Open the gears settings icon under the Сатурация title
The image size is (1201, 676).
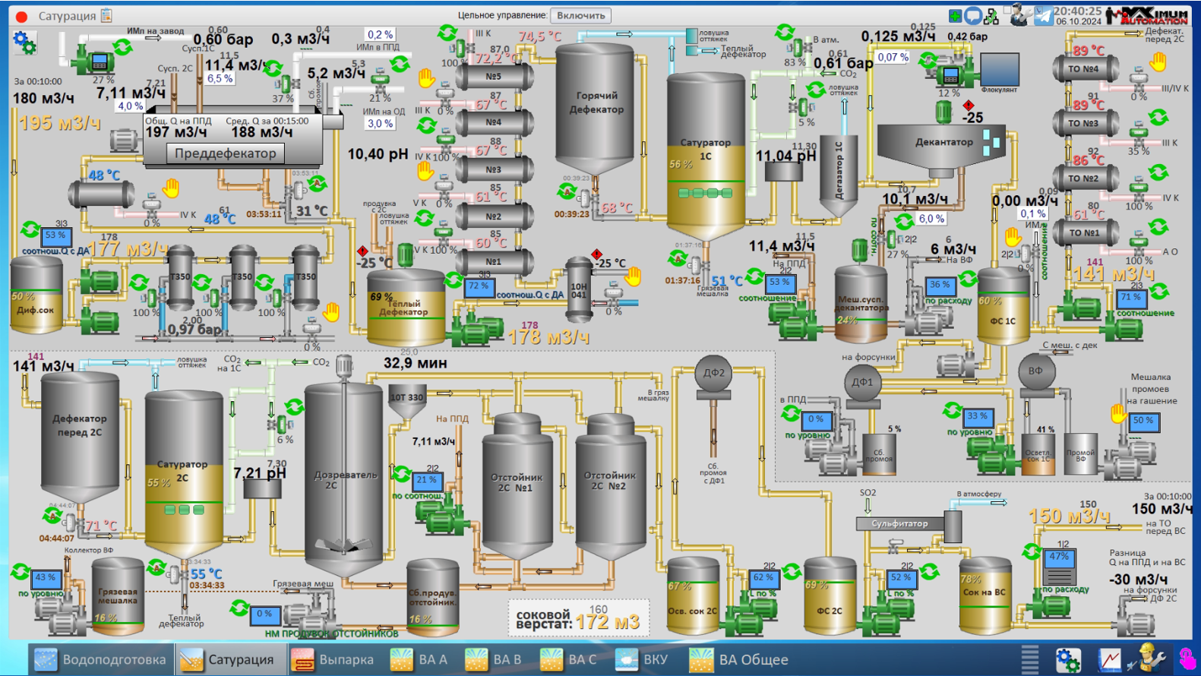click(x=24, y=43)
